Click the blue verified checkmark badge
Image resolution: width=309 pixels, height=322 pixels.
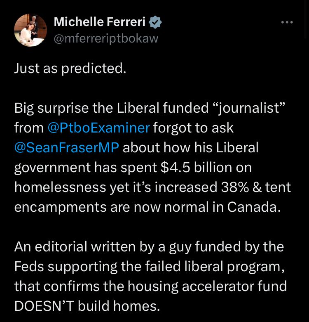click(x=155, y=22)
